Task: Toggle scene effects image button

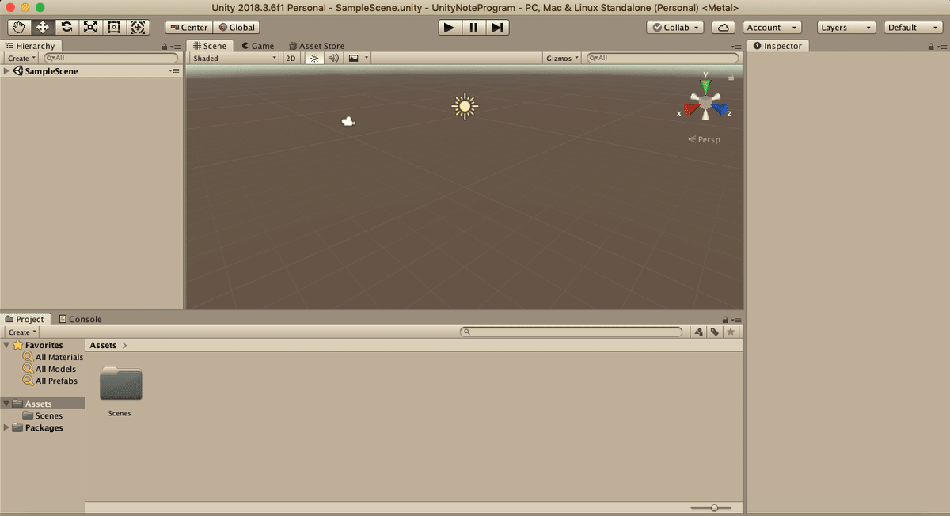Action: [x=353, y=58]
